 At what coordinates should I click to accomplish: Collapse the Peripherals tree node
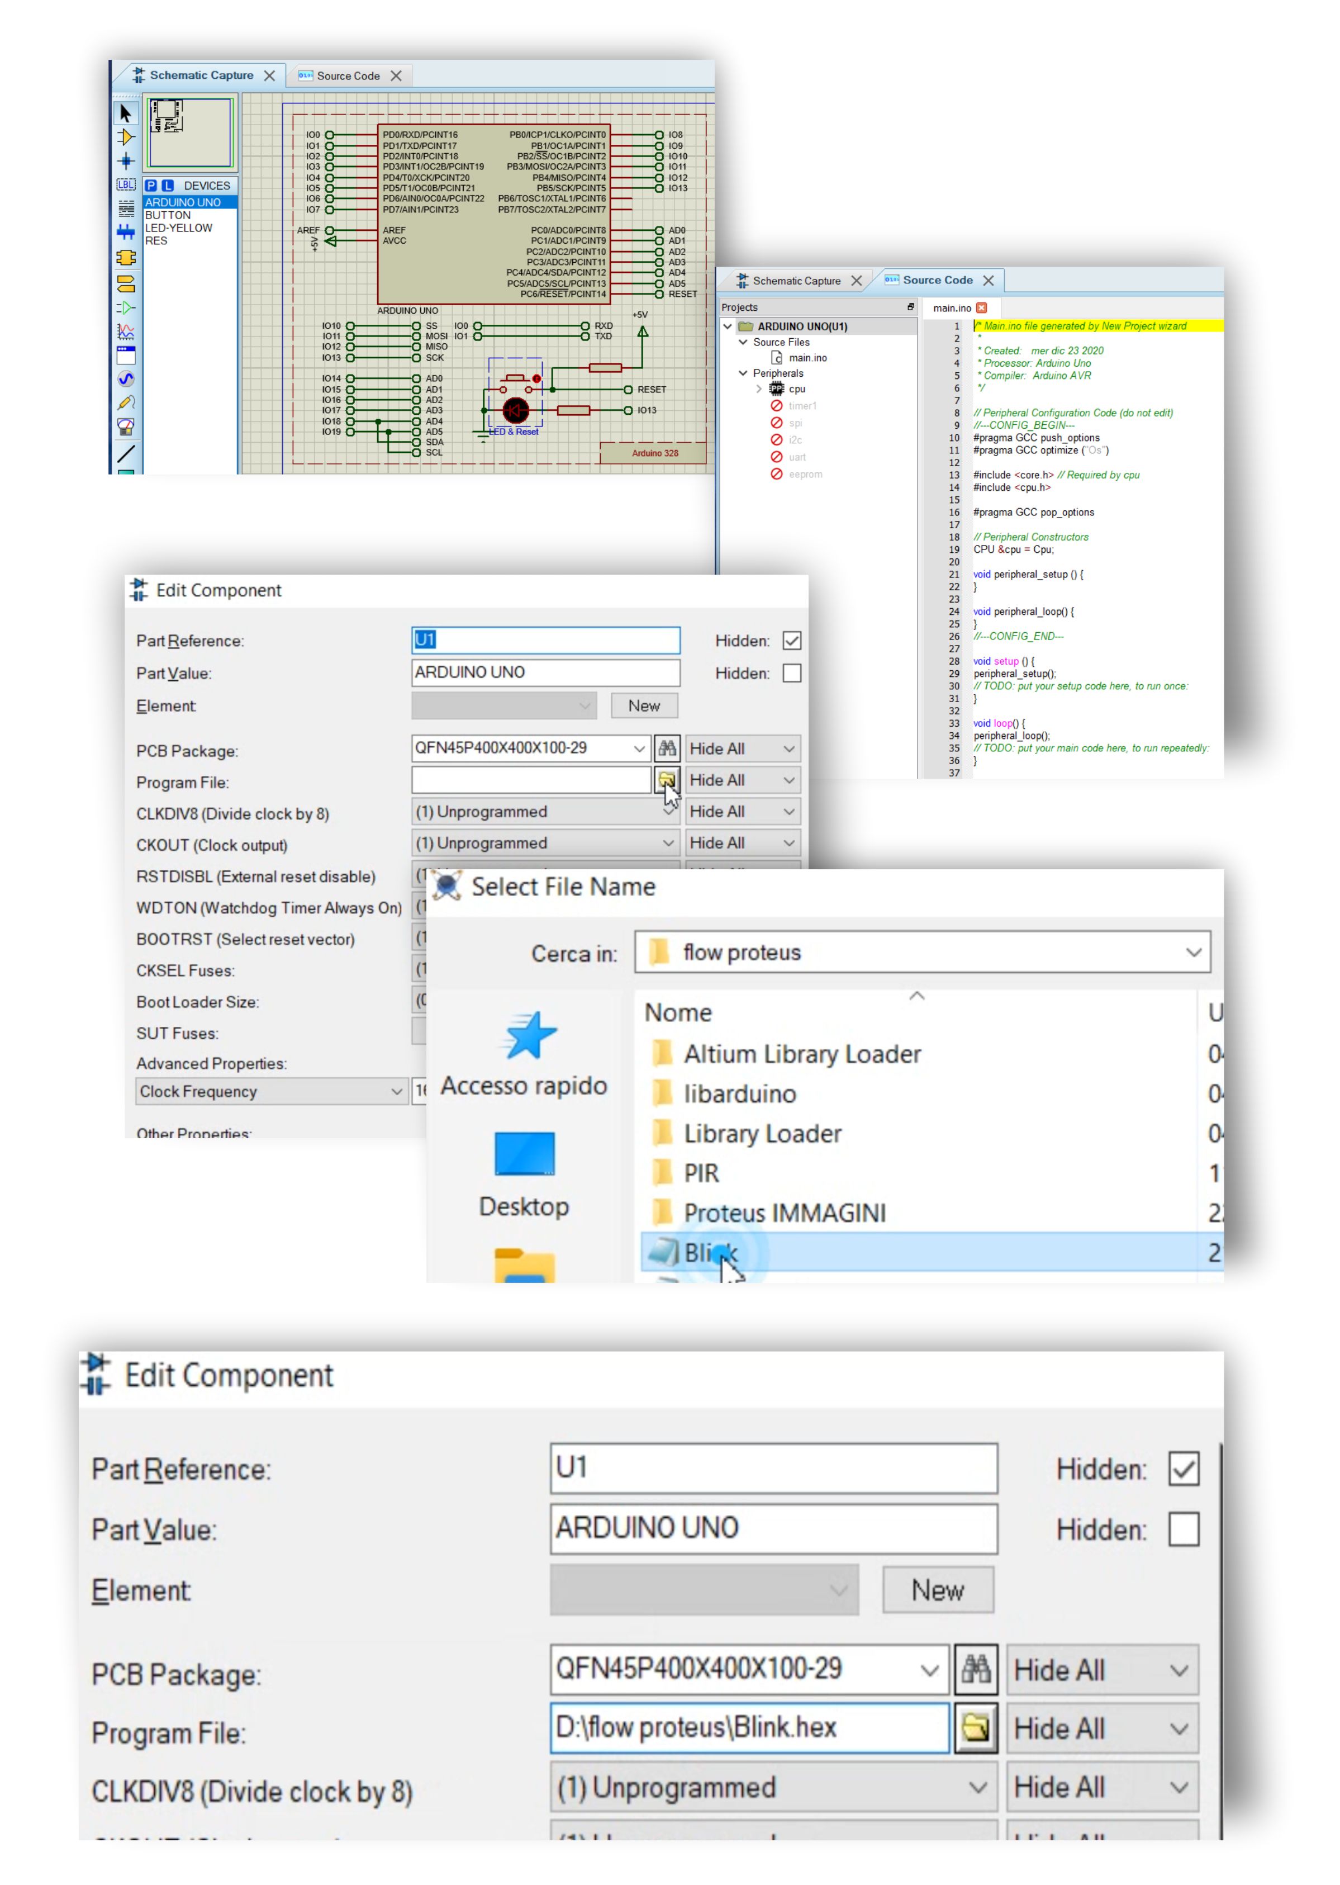coord(743,374)
